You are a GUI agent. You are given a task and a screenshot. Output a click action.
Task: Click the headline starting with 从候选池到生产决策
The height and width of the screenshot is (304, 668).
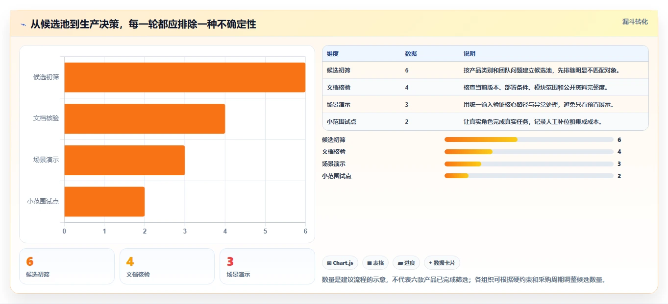coord(143,24)
